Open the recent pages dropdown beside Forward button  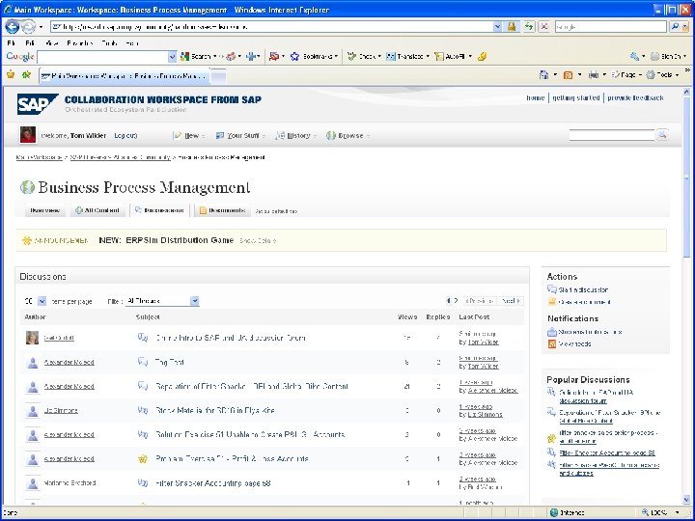click(41, 27)
